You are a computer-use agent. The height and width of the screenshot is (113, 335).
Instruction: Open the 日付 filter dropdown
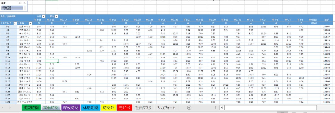click(43, 16)
